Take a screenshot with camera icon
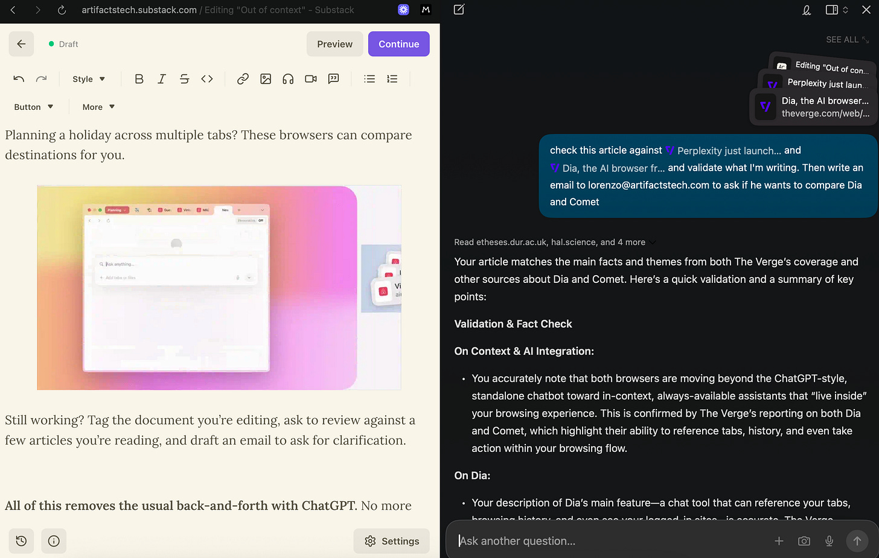Viewport: 879px width, 558px height. [x=804, y=541]
